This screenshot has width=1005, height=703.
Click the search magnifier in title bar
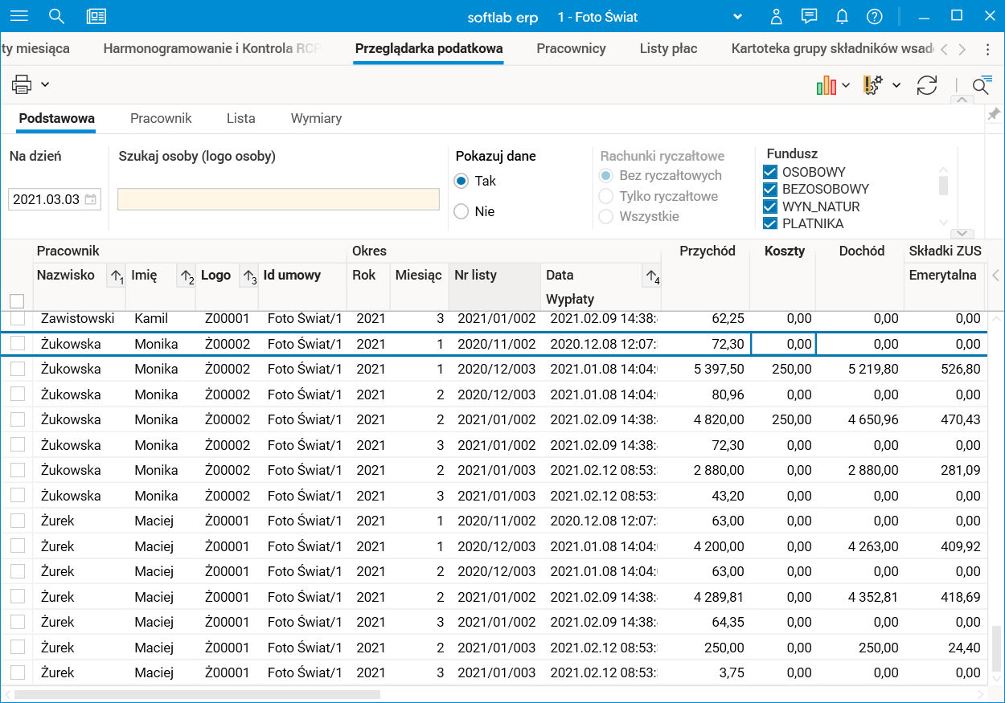click(x=56, y=16)
